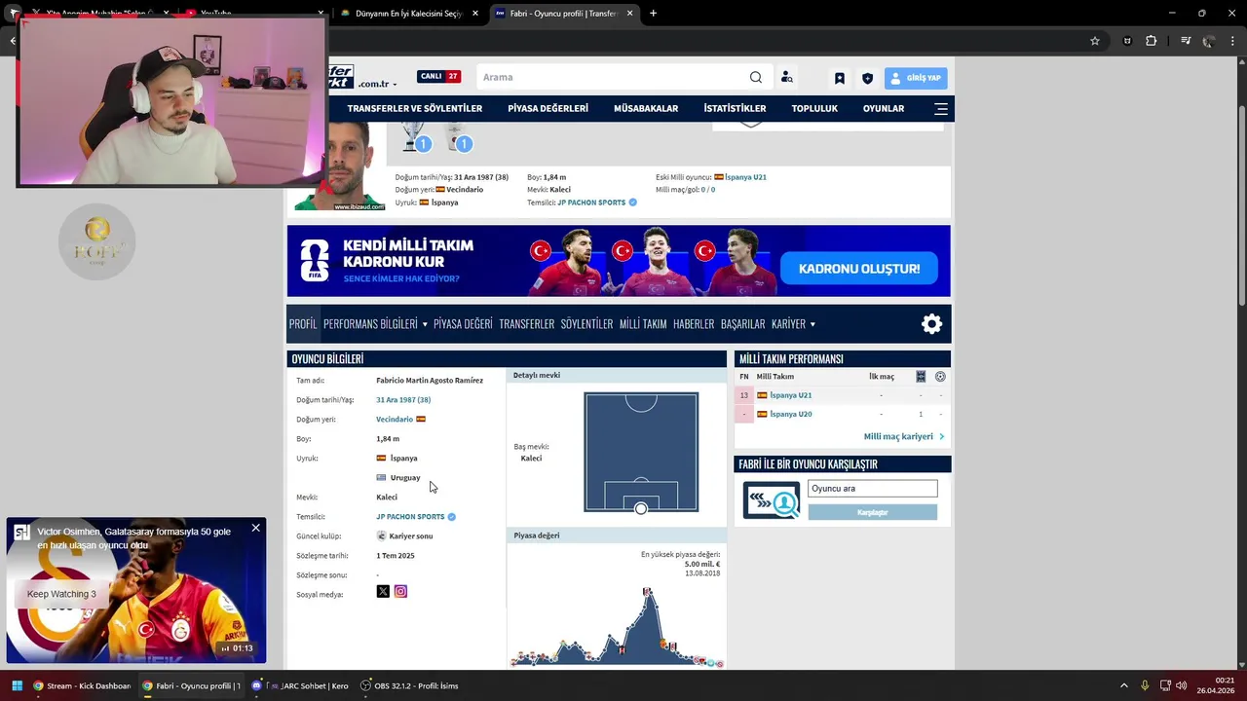Open the player's Instagram profile icon
The image size is (1247, 701).
(400, 591)
